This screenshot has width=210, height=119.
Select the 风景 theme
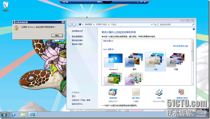(176, 62)
